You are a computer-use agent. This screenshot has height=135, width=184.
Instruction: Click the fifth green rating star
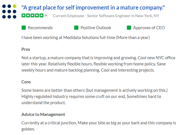[x=41, y=15]
